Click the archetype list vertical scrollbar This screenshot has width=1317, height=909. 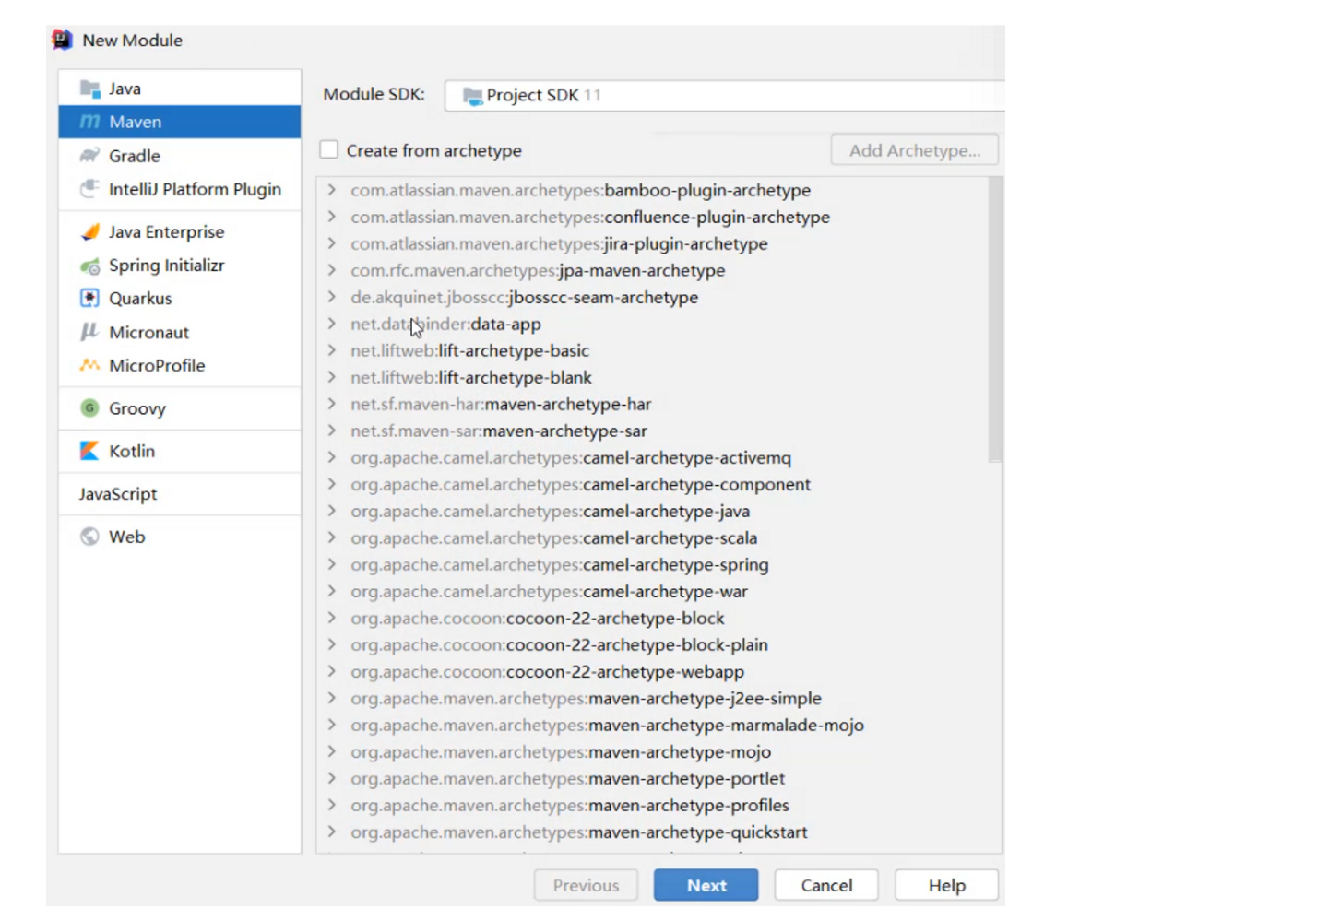pos(994,319)
